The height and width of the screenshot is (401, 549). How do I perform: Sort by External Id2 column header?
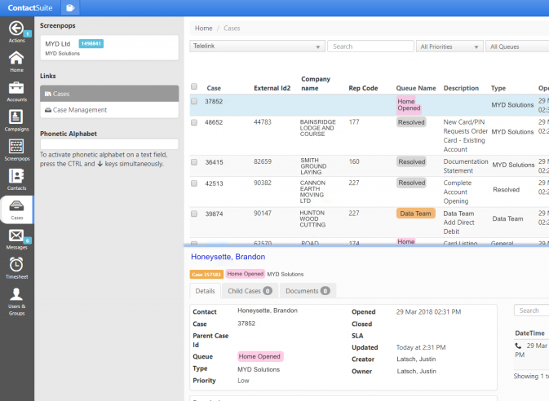click(272, 88)
